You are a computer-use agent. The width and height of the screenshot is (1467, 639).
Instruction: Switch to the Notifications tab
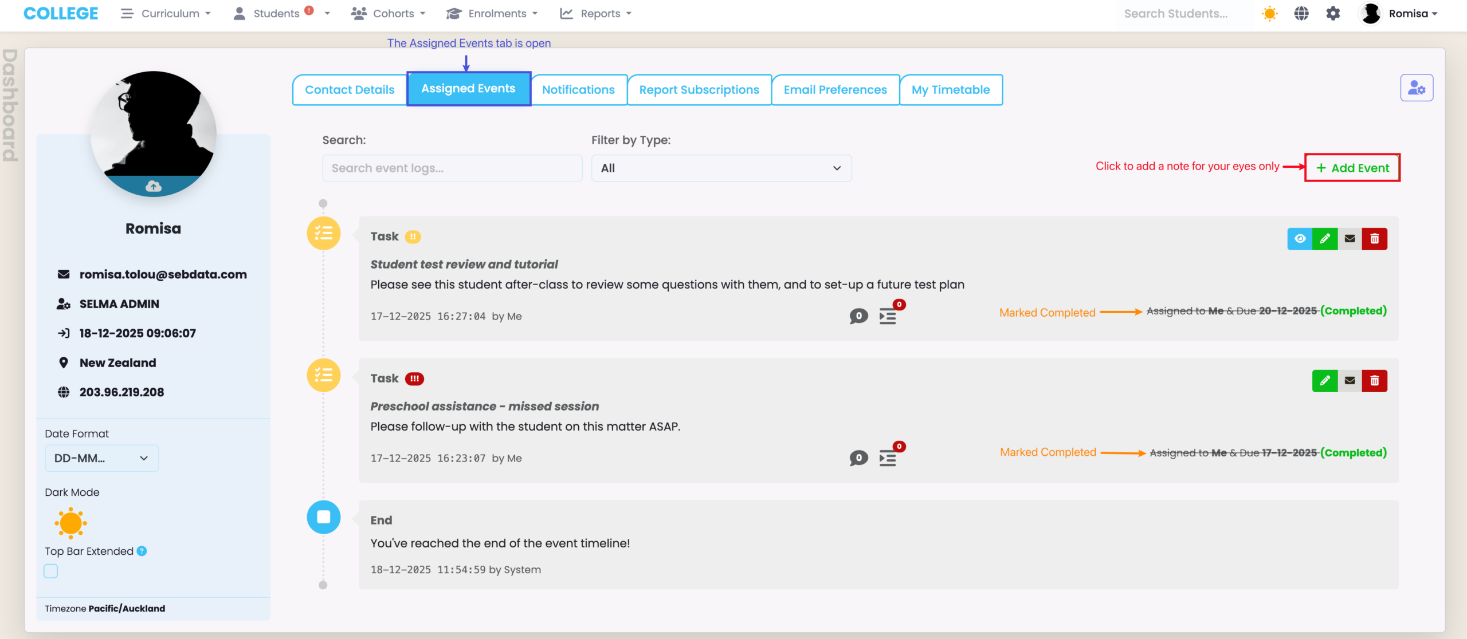[578, 90]
